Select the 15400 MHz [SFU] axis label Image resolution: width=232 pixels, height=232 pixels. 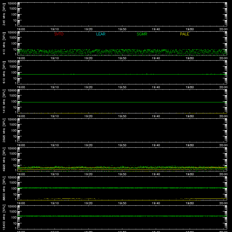4,217
